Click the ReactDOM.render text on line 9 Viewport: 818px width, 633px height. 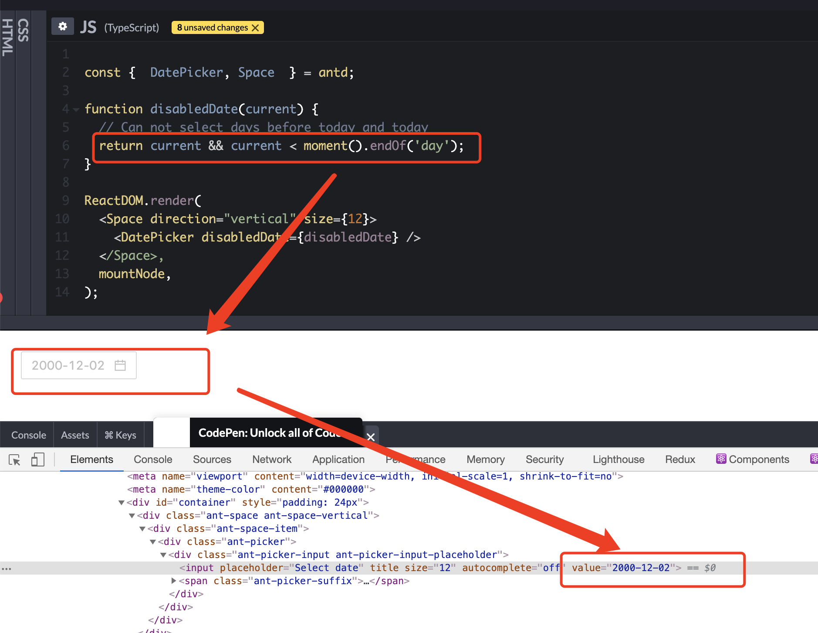[x=139, y=201]
